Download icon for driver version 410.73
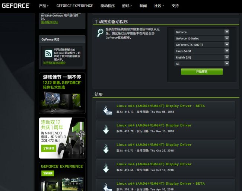The height and width of the screenshot is (191, 242). (x=106, y=149)
